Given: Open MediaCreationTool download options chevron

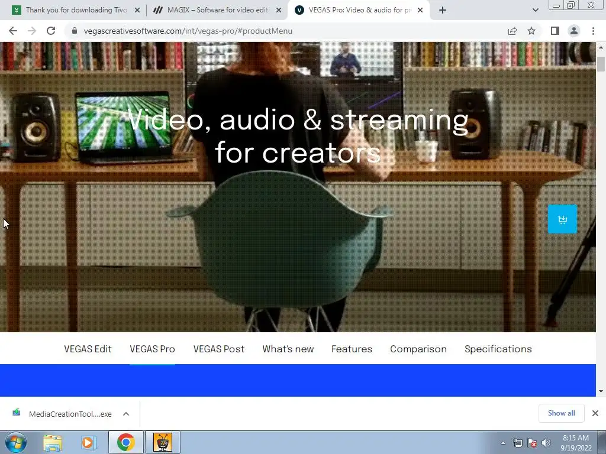Looking at the screenshot, I should click(126, 414).
